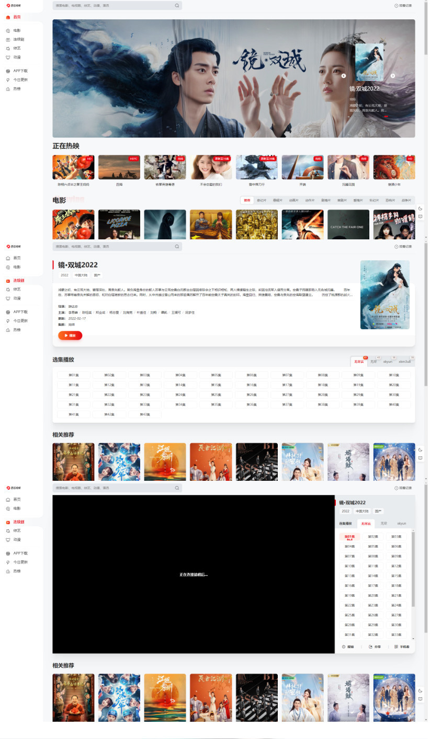Open episode 第43集
The width and height of the screenshot is (430, 739).
tap(144, 414)
